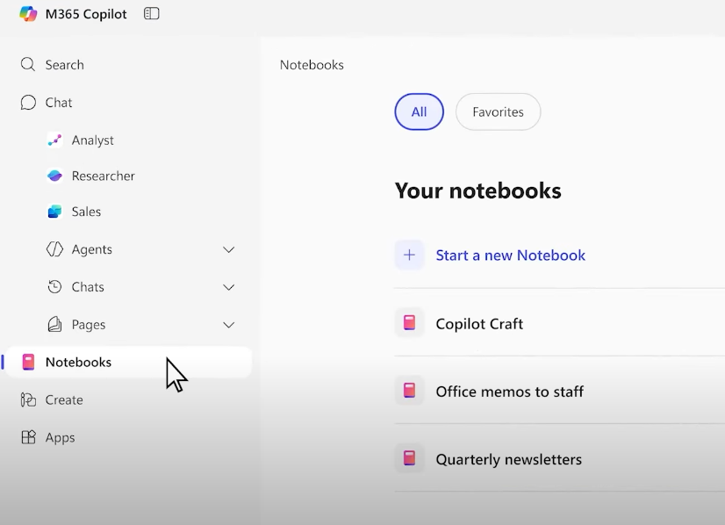Click the plus icon for new Notebook
This screenshot has width=725, height=525.
(409, 255)
